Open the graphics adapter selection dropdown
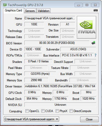 [31, 119]
